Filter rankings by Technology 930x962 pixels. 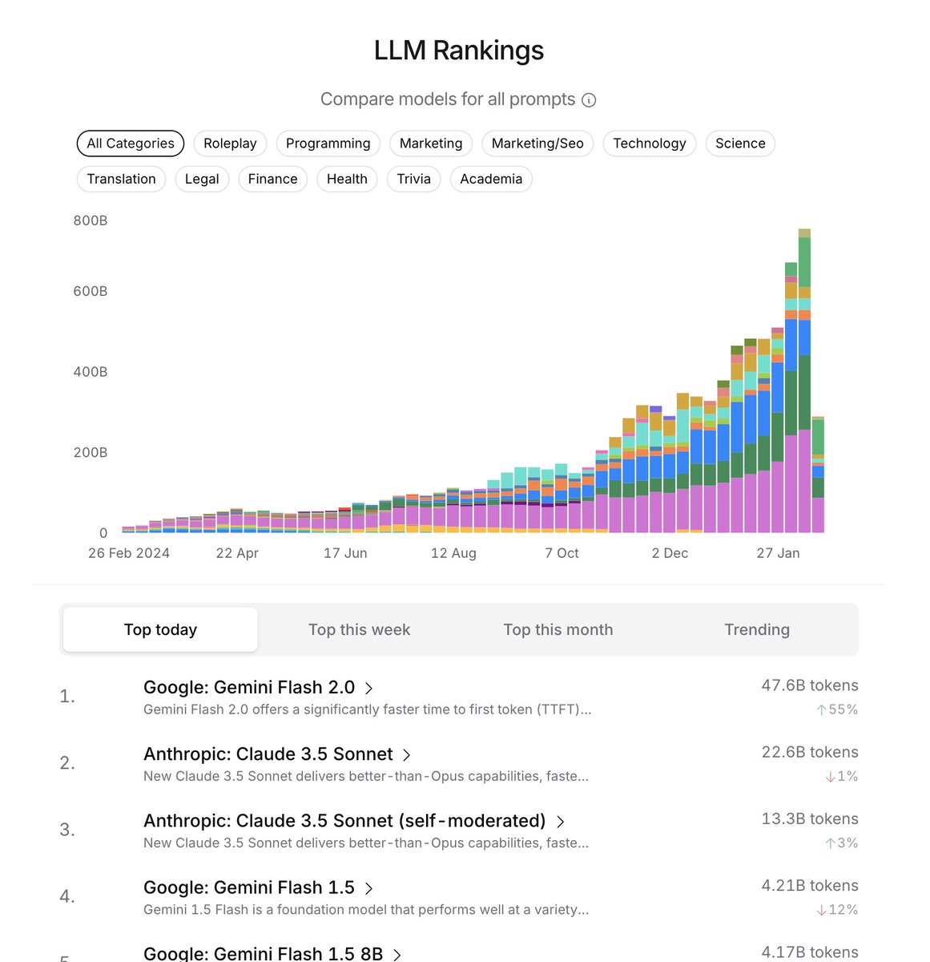coord(650,143)
